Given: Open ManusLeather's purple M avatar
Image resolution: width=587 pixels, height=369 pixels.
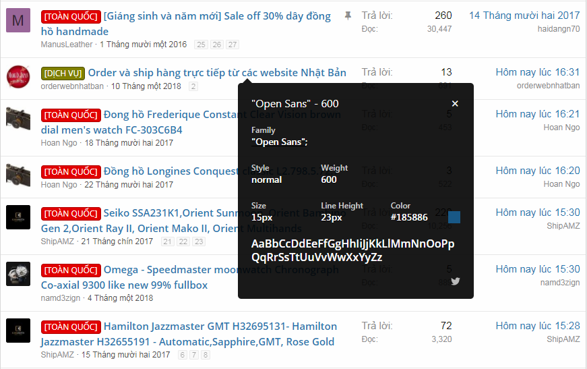Looking at the screenshot, I should [x=18, y=21].
